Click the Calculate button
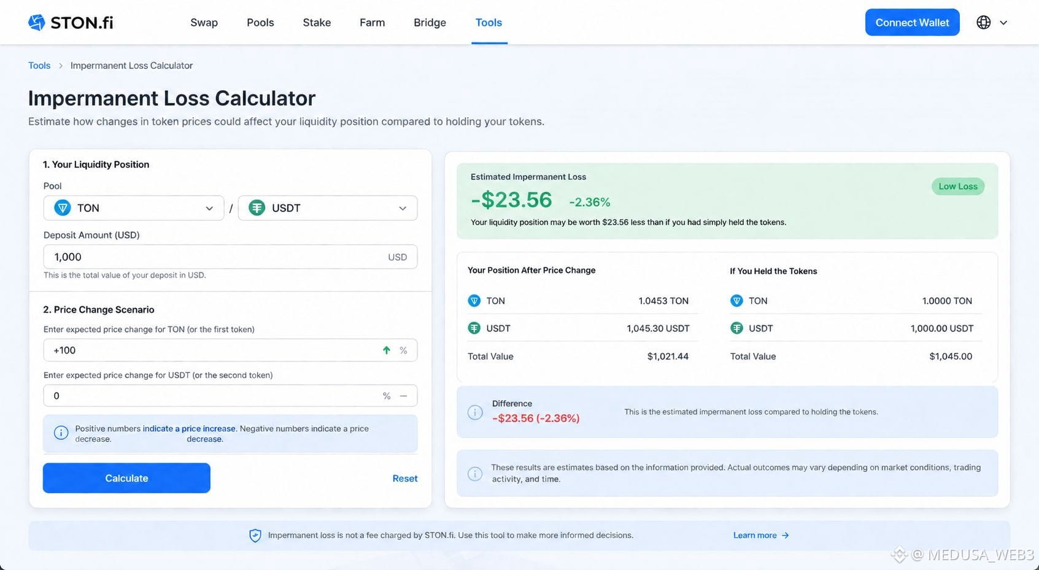The height and width of the screenshot is (570, 1039). pos(126,478)
